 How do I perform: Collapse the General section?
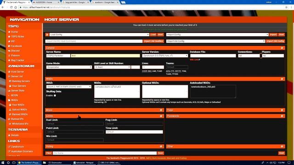tap(282, 48)
